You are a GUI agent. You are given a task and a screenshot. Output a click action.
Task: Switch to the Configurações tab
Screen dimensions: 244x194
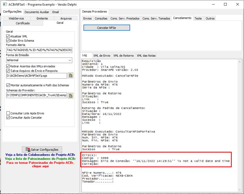(x=12, y=12)
